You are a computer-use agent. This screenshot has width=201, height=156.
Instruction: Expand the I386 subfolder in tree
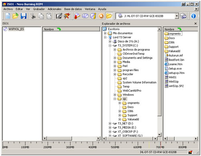click(120, 111)
